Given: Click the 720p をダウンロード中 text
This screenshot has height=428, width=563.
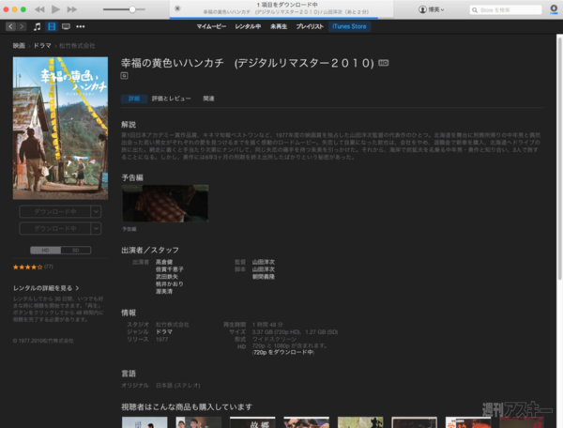Looking at the screenshot, I should click(283, 353).
